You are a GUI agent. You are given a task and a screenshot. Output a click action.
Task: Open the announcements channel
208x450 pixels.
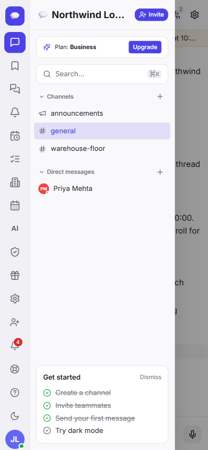102,114
